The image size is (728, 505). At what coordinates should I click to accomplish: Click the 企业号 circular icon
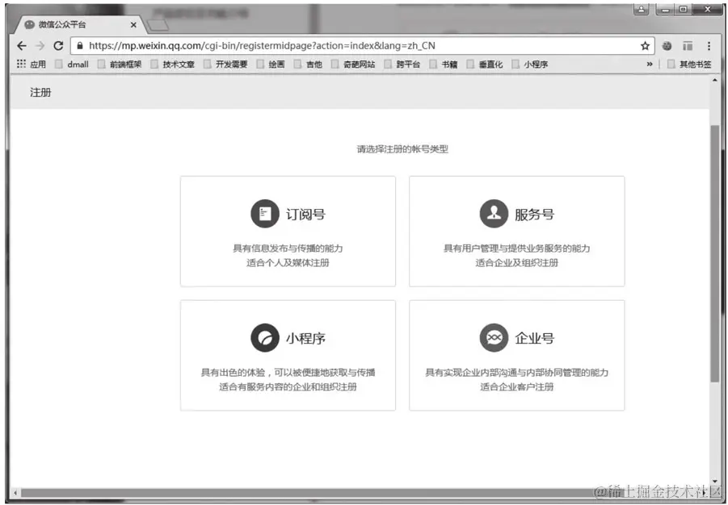[x=494, y=336]
